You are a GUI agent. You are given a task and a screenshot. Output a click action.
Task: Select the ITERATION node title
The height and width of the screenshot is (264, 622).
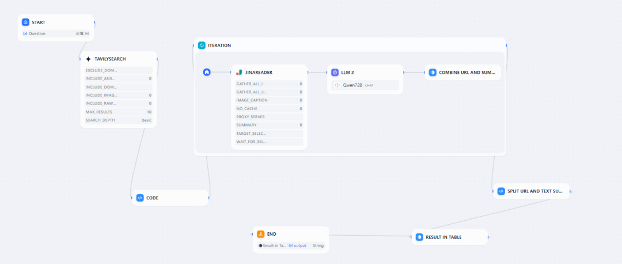(219, 46)
